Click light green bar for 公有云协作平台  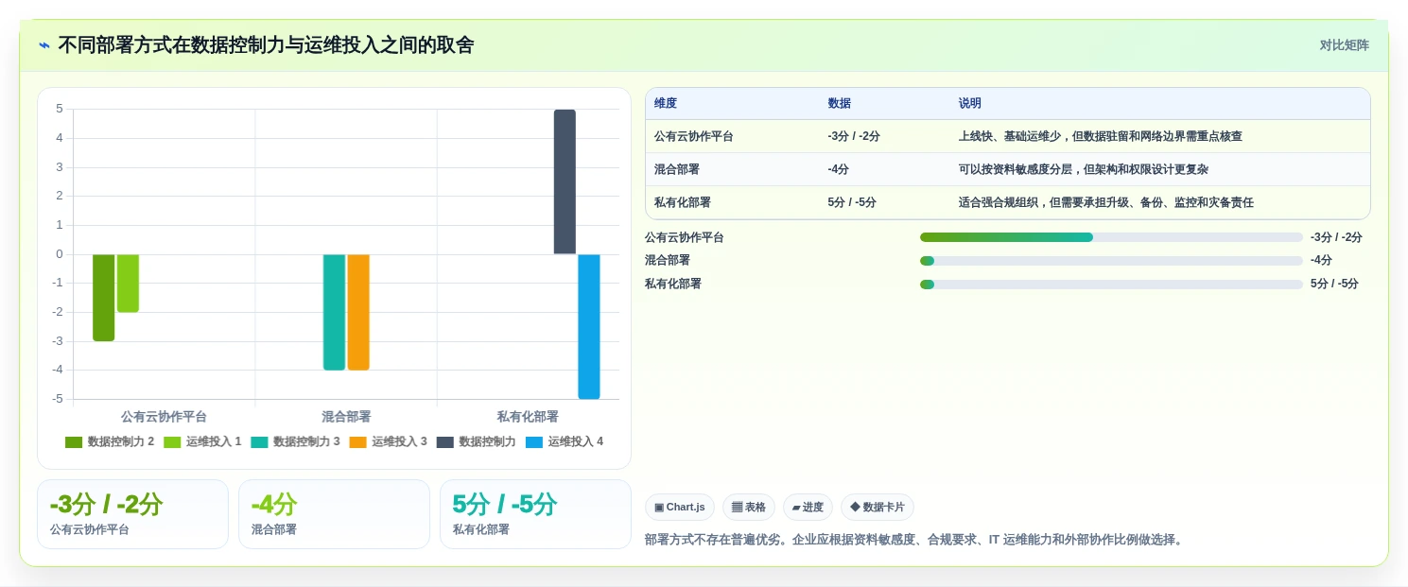click(128, 284)
